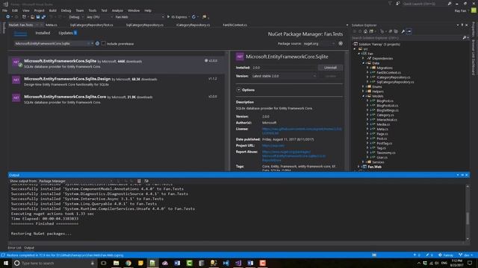The image size is (478, 268).
Task: Expand the Dependencies node
Action: 363,58
